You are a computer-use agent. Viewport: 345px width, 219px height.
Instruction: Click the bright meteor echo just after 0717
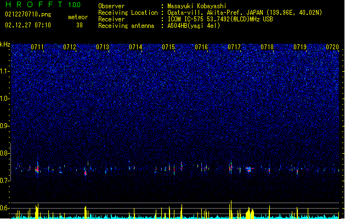point(250,169)
